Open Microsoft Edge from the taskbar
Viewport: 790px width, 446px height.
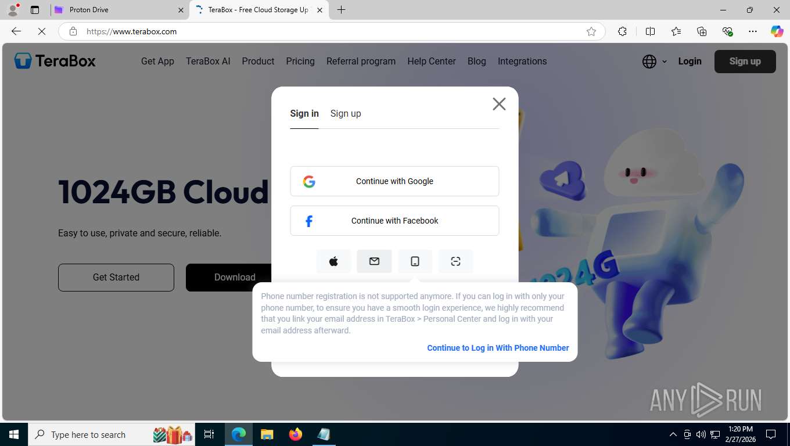239,434
